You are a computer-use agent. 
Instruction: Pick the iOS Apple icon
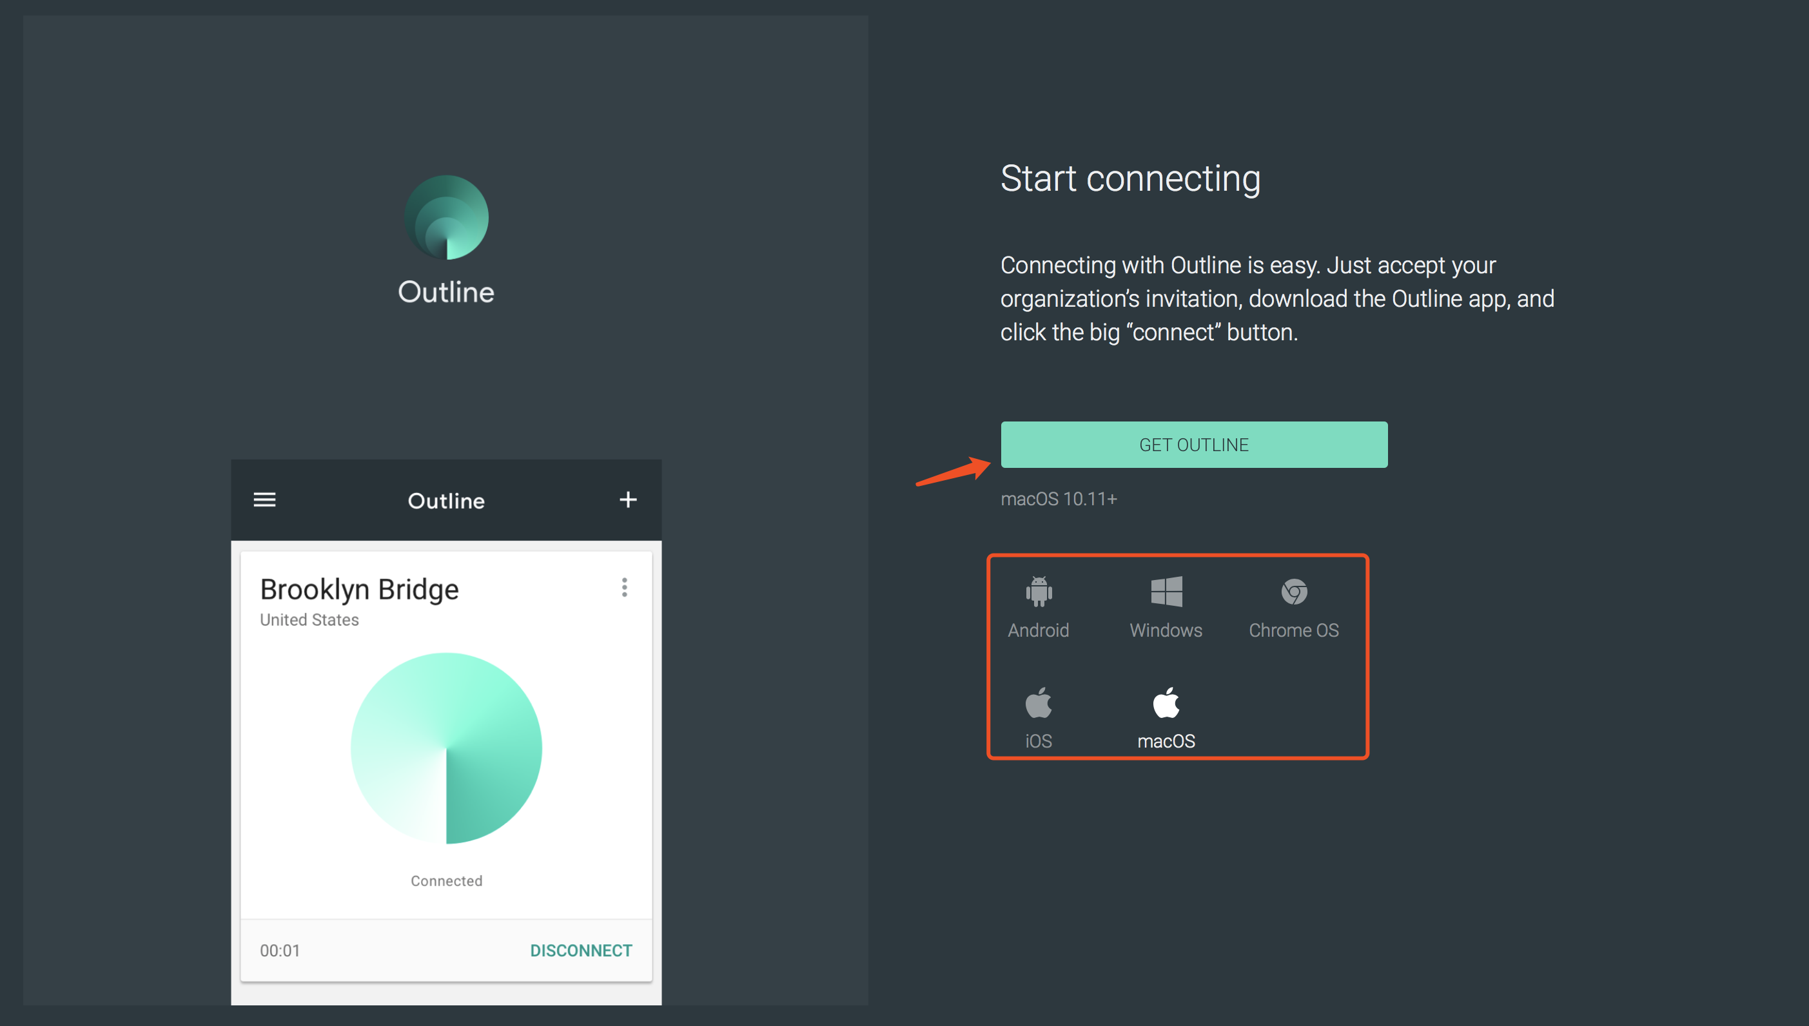coord(1038,702)
